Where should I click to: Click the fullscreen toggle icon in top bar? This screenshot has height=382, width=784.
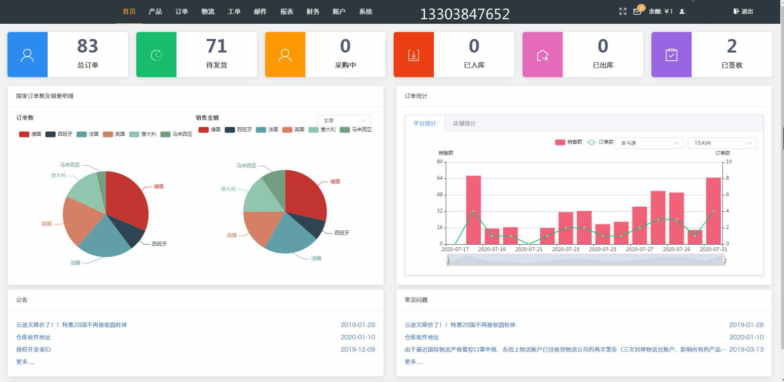(622, 11)
